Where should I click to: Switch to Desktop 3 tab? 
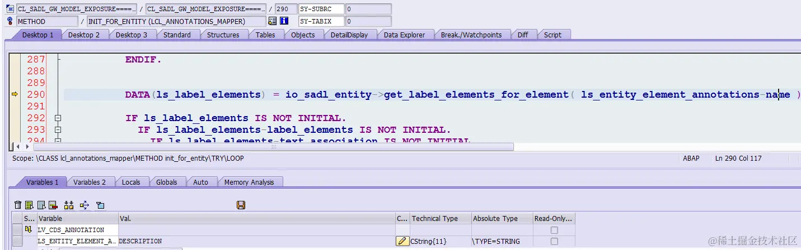point(132,35)
